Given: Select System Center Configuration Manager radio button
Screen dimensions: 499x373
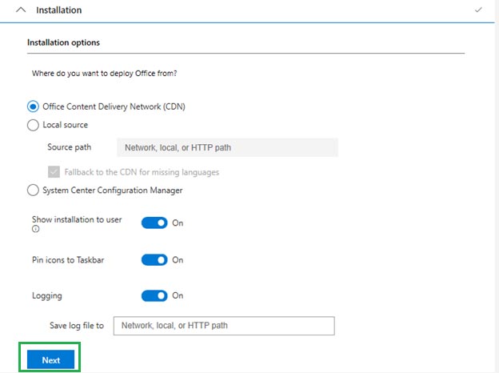Looking at the screenshot, I should (33, 191).
